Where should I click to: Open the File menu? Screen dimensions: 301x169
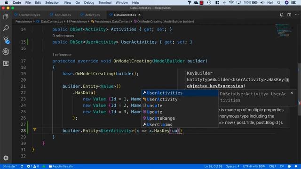(x=28, y=2)
